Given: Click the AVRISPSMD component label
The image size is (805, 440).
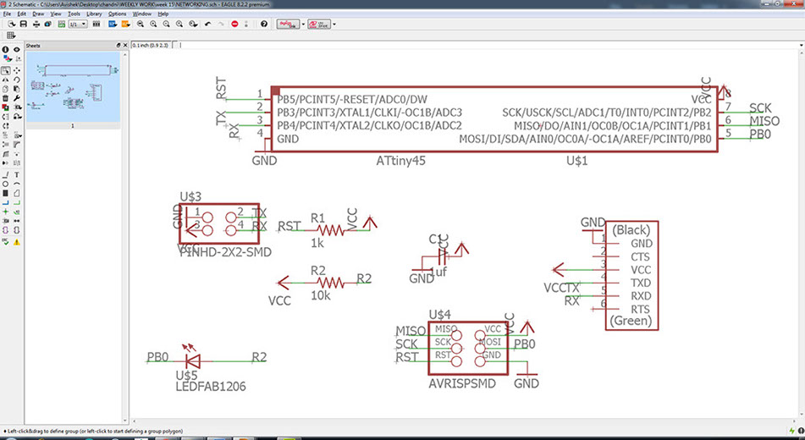Looking at the screenshot, I should pos(462,383).
